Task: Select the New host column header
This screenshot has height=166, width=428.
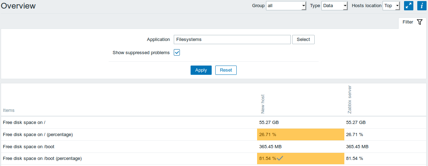Action: 263,104
